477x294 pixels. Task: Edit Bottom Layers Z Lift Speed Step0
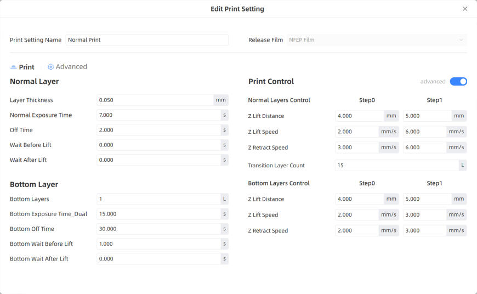[357, 215]
